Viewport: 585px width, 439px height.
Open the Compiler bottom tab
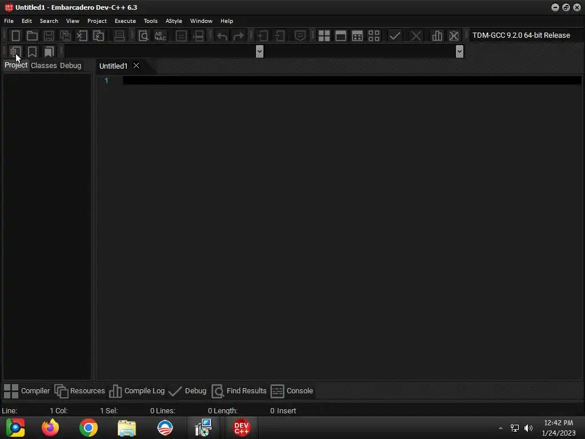pyautogui.click(x=26, y=391)
